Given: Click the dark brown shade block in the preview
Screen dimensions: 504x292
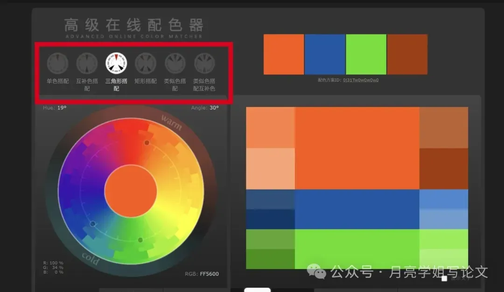Looking at the screenshot, I should click(444, 169).
